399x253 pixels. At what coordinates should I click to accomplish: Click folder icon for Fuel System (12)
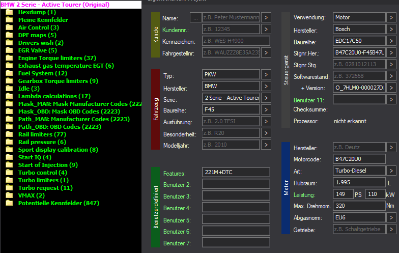point(9,73)
